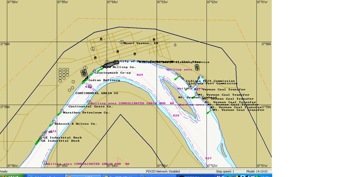
Task: Click the 37°56N latitude label on right edge
Action: pyautogui.click(x=266, y=44)
